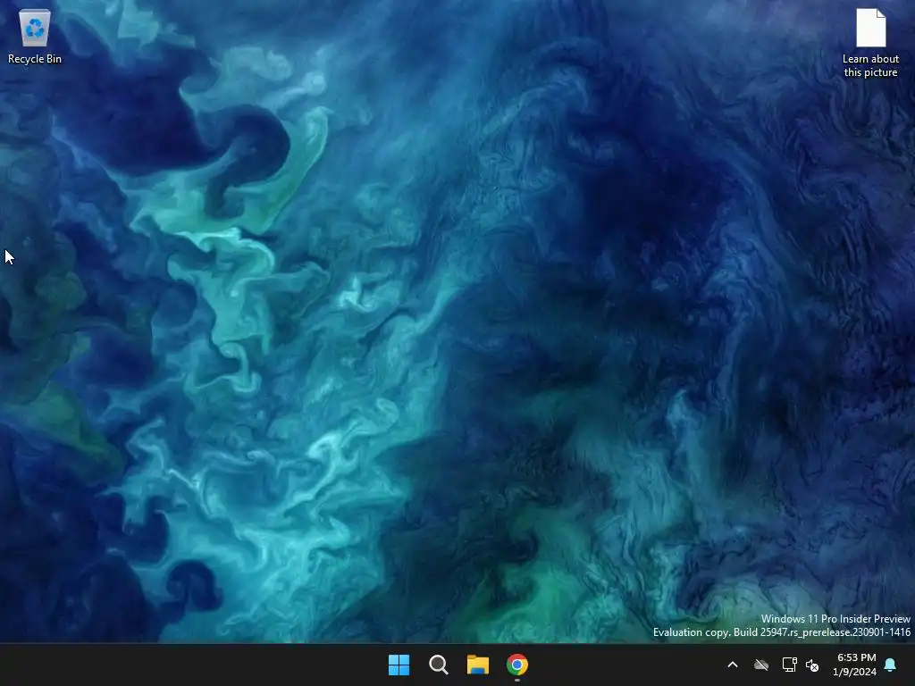The width and height of the screenshot is (915, 686).
Task: Launch File Explorer from the taskbar
Action: pyautogui.click(x=477, y=665)
